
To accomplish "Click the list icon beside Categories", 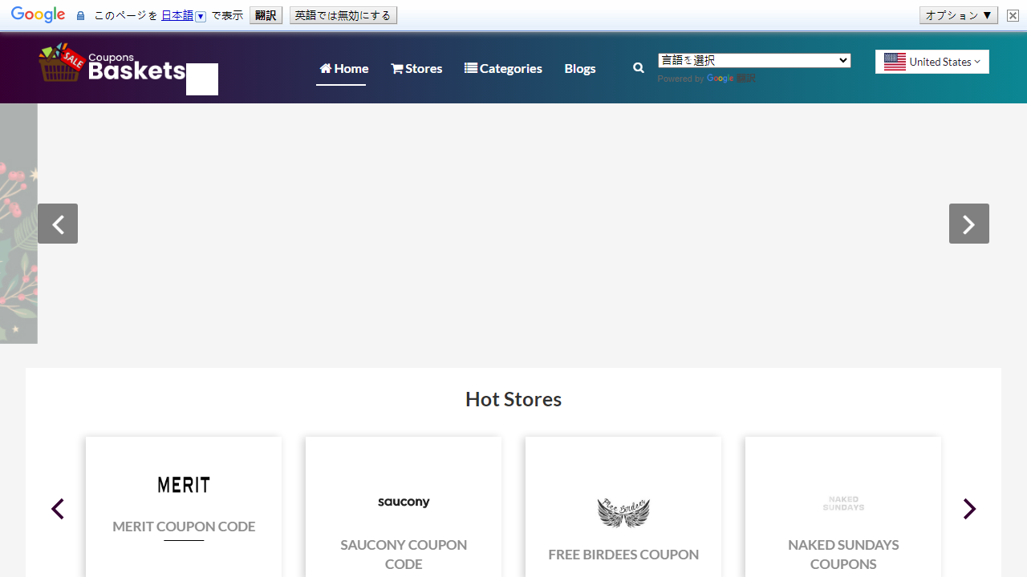I will 470,68.
